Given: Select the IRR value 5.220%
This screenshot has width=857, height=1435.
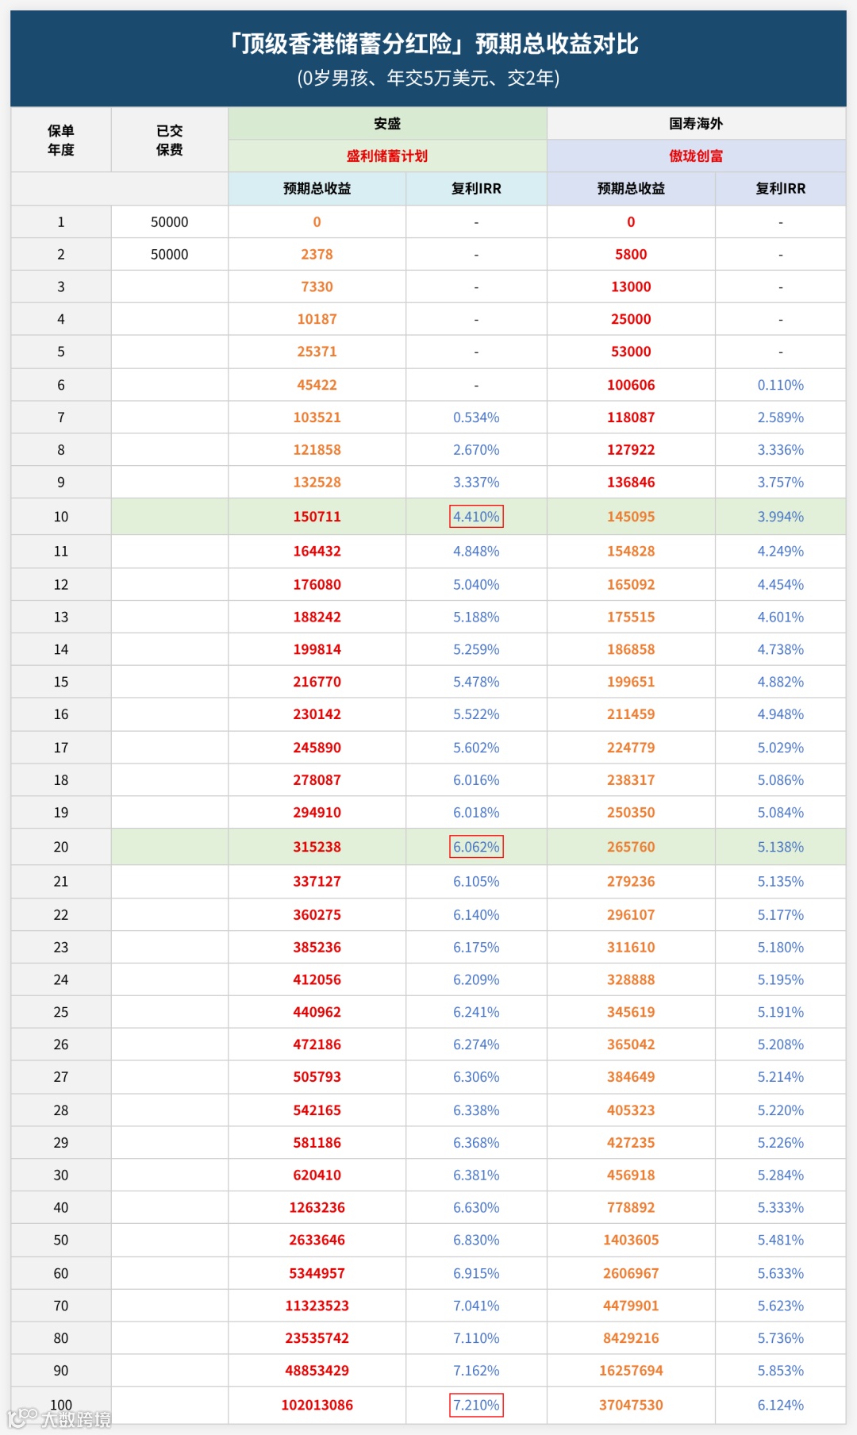Looking at the screenshot, I should click(x=781, y=1112).
